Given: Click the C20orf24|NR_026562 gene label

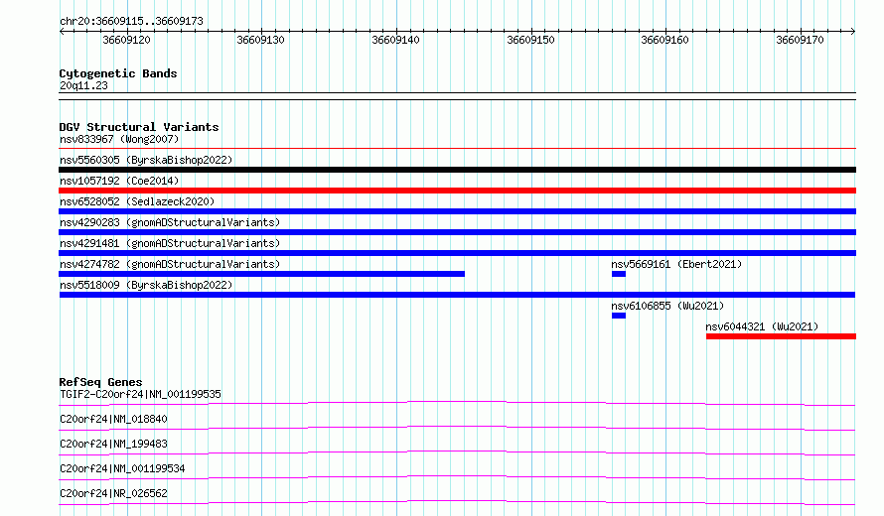Looking at the screenshot, I should [113, 493].
